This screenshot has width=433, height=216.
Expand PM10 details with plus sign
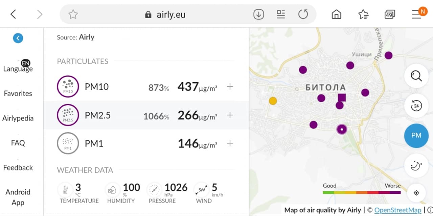230,87
